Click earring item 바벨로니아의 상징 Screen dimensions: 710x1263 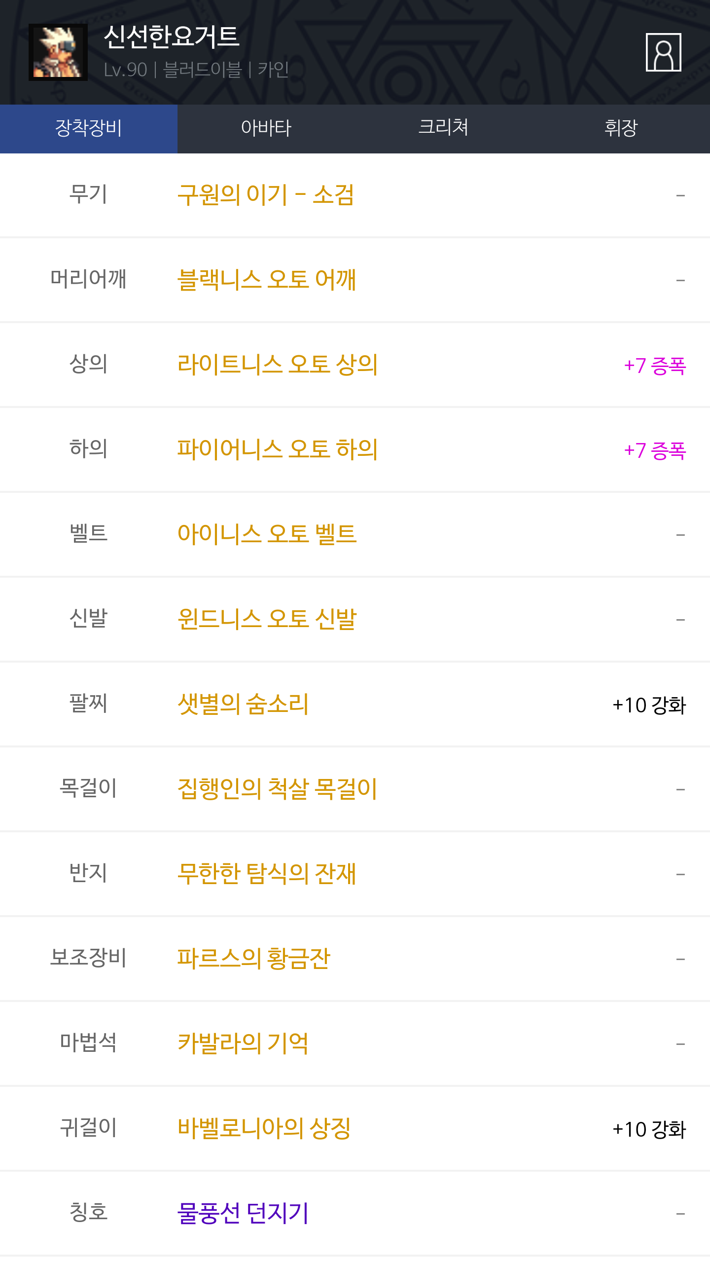point(264,1128)
